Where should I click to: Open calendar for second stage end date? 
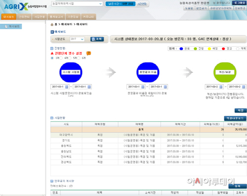coord(165,87)
